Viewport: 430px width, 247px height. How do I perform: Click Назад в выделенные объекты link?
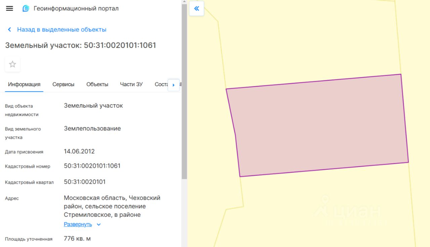coord(61,30)
